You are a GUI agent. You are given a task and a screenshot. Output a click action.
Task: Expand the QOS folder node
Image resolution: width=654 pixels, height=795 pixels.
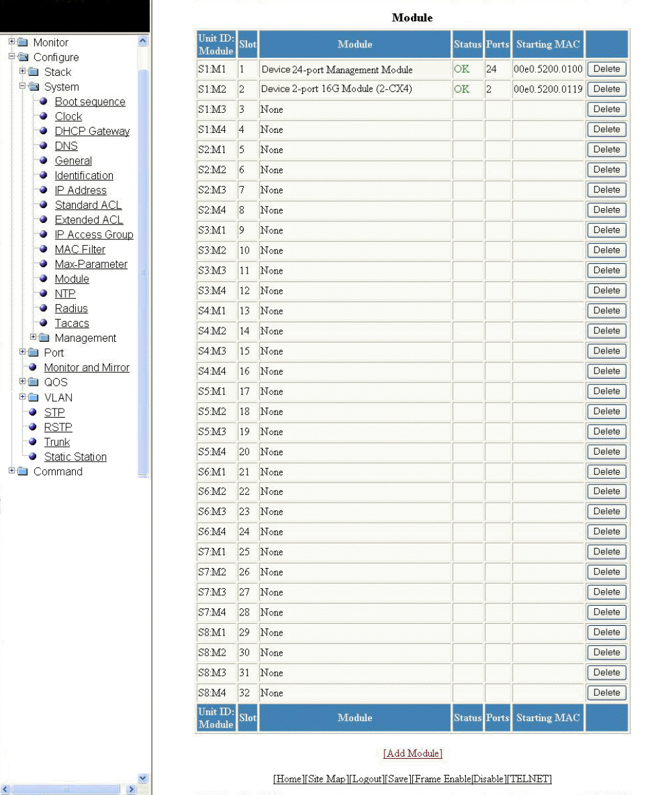(23, 382)
